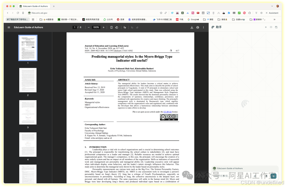Open the 飞书卡片搭建工具 bookmark

162,20
